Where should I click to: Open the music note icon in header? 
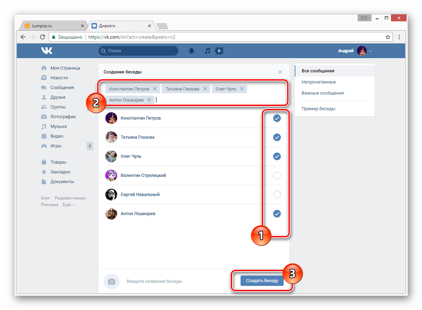[207, 51]
